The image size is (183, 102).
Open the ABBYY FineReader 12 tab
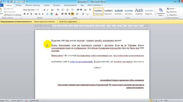(x=95, y=5)
